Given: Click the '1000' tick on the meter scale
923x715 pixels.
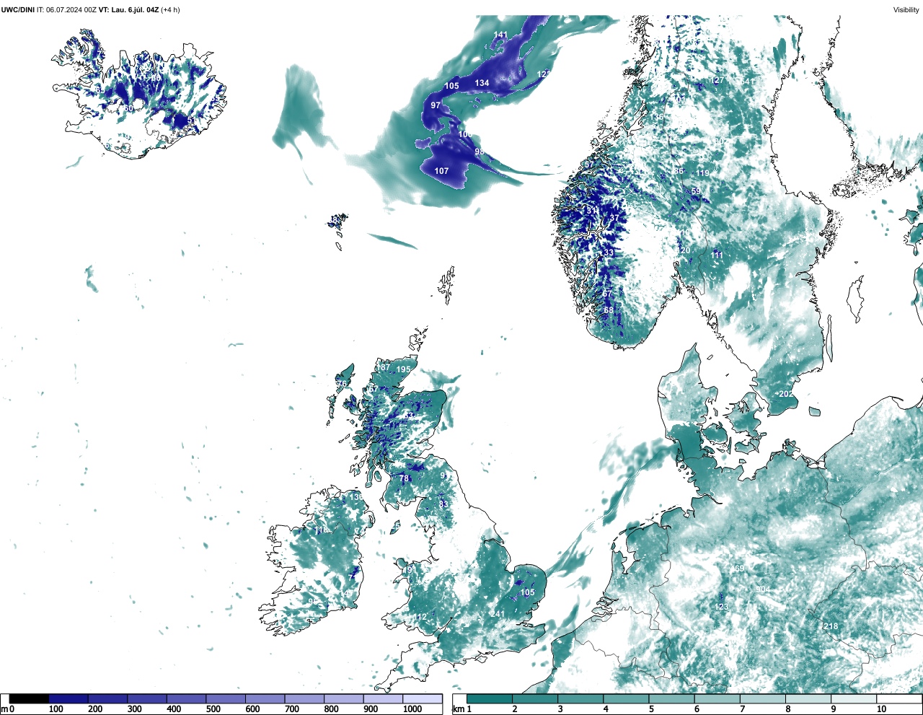Looking at the screenshot, I should [x=412, y=709].
